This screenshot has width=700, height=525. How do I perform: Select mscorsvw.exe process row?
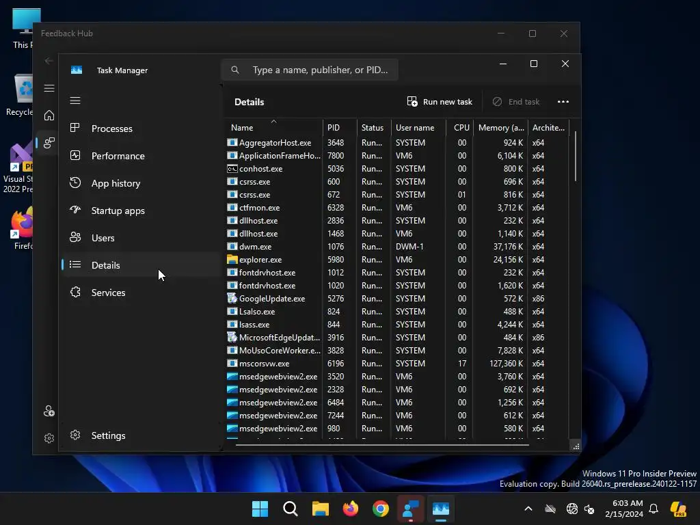(x=396, y=364)
